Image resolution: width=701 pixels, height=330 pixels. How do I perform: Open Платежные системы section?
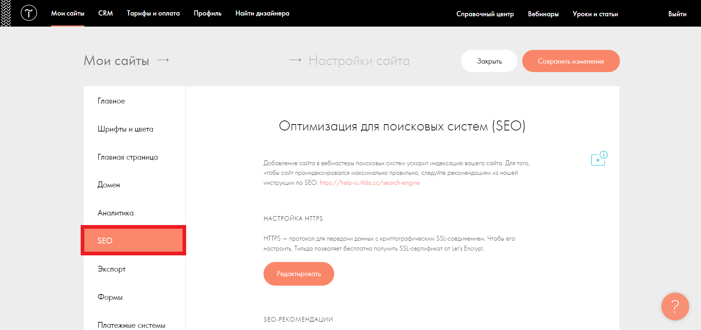click(x=131, y=325)
